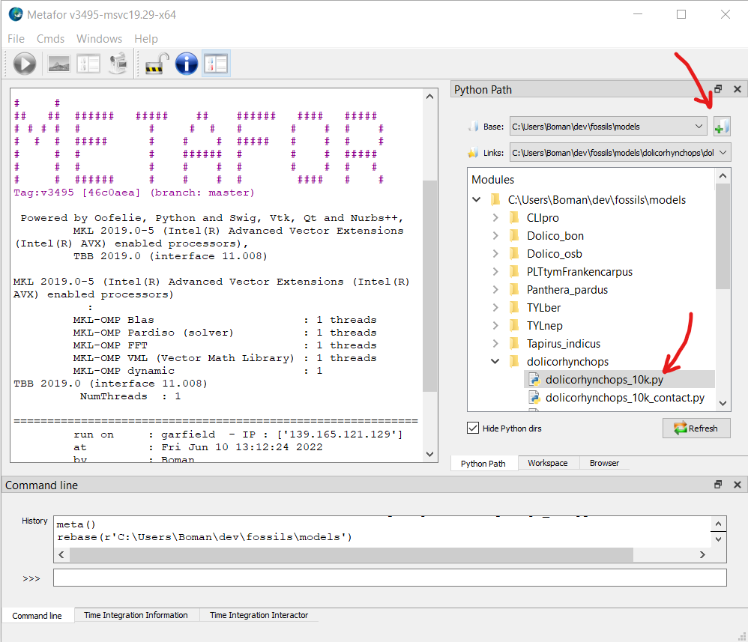Image resolution: width=748 pixels, height=642 pixels.
Task: Click the highlighted panel layout toolbar icon
Action: (216, 64)
